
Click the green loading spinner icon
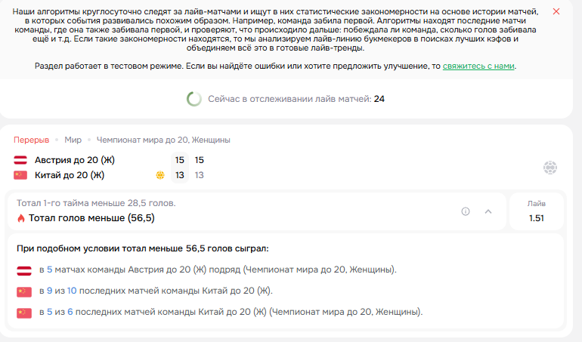click(194, 99)
